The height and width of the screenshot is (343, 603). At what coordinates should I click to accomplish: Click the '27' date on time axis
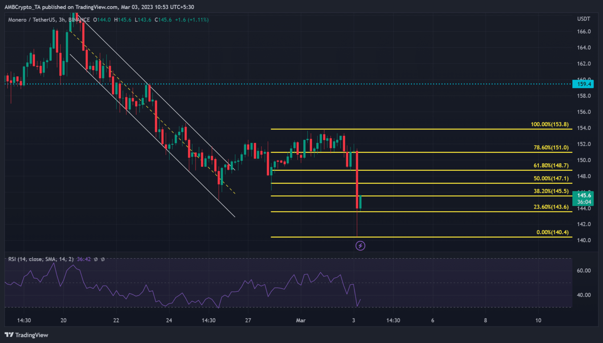point(248,320)
